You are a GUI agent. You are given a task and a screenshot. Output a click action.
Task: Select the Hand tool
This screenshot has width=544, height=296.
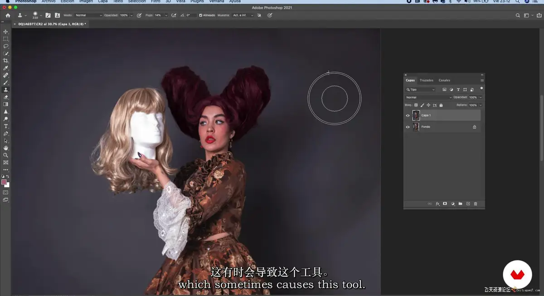coord(6,148)
